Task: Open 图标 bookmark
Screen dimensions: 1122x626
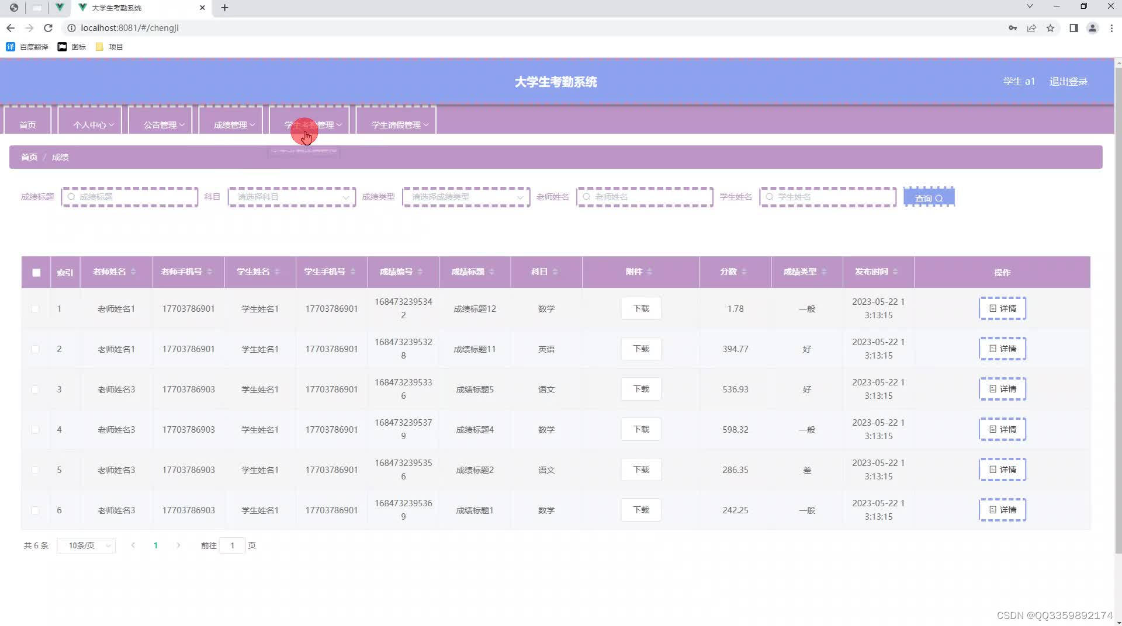Action: 72,47
